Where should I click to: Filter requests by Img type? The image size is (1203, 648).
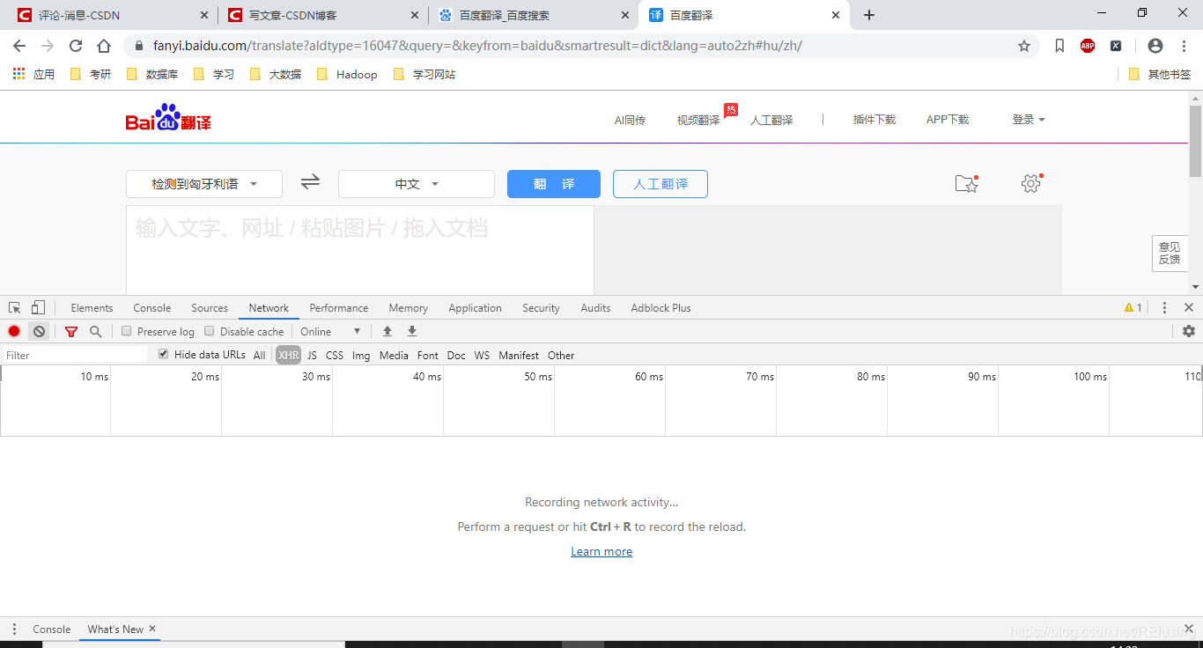point(361,355)
